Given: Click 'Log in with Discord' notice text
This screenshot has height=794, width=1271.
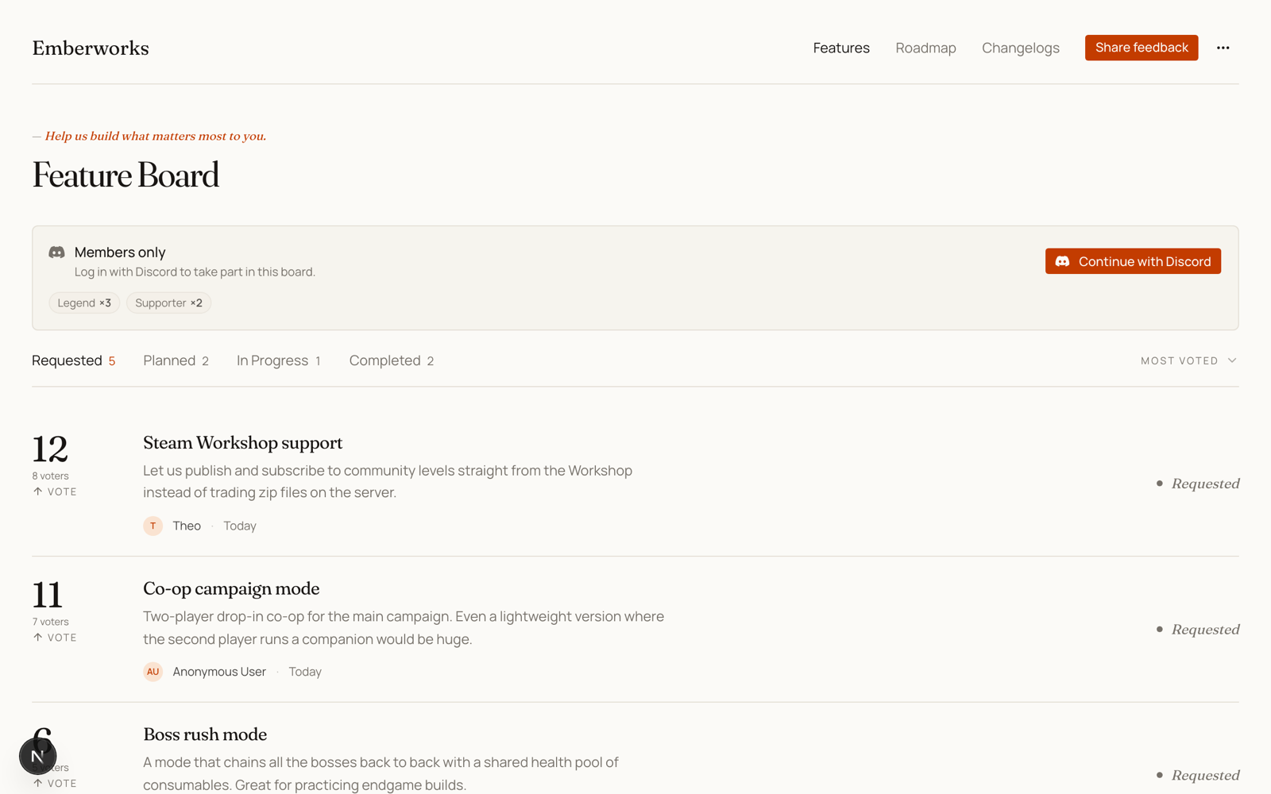Looking at the screenshot, I should 195,272.
